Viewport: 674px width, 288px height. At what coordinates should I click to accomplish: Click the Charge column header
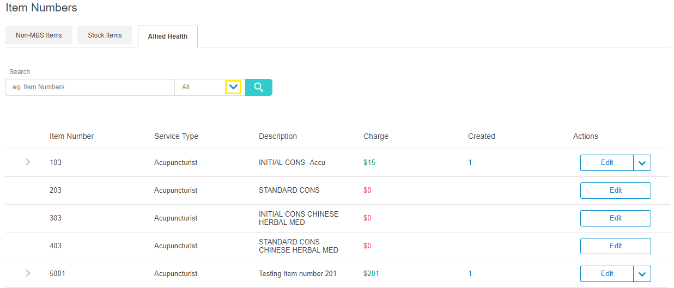[376, 136]
